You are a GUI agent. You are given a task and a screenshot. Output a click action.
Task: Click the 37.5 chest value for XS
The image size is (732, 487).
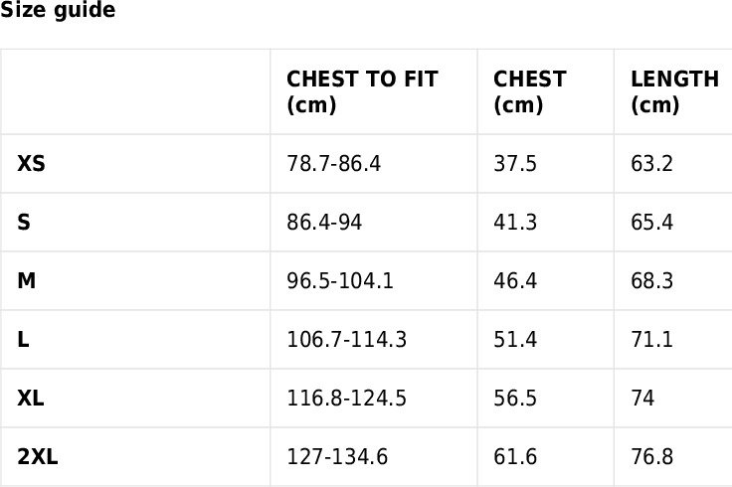pyautogui.click(x=515, y=164)
